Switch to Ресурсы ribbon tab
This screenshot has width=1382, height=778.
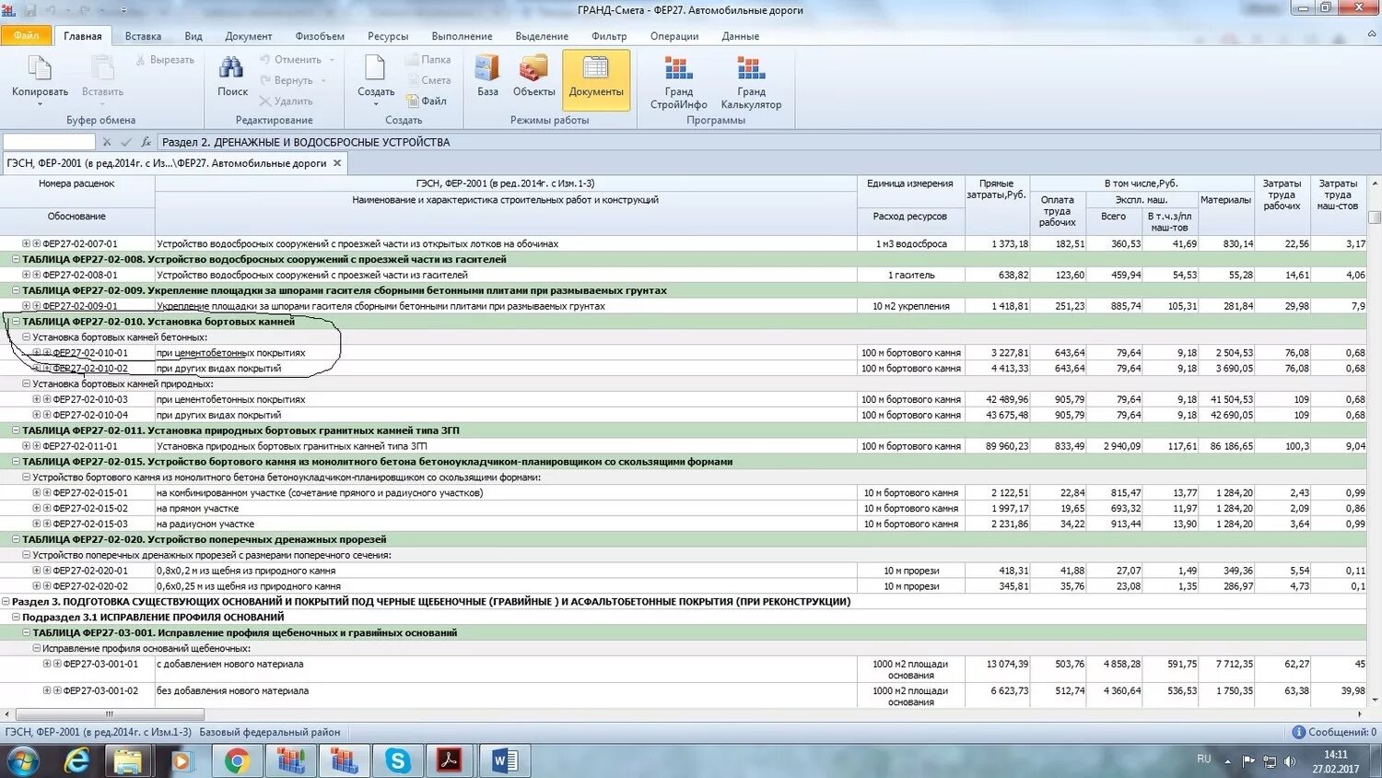point(388,37)
